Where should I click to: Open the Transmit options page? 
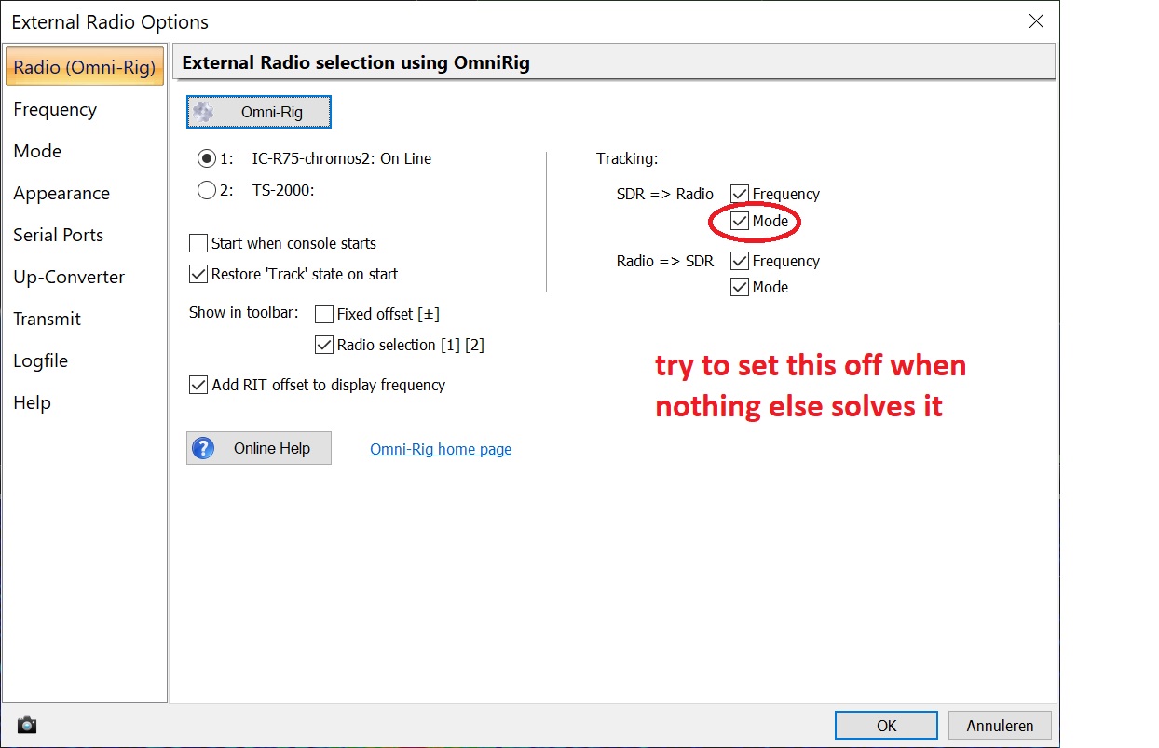48,319
